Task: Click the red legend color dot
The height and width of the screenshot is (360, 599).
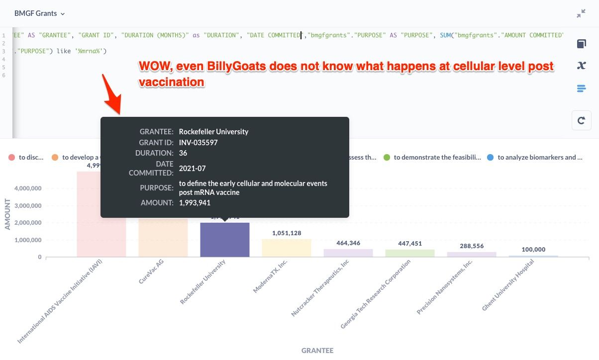Action: coord(12,158)
